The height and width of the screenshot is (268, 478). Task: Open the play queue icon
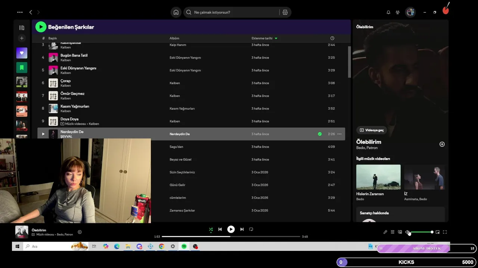[392, 232]
